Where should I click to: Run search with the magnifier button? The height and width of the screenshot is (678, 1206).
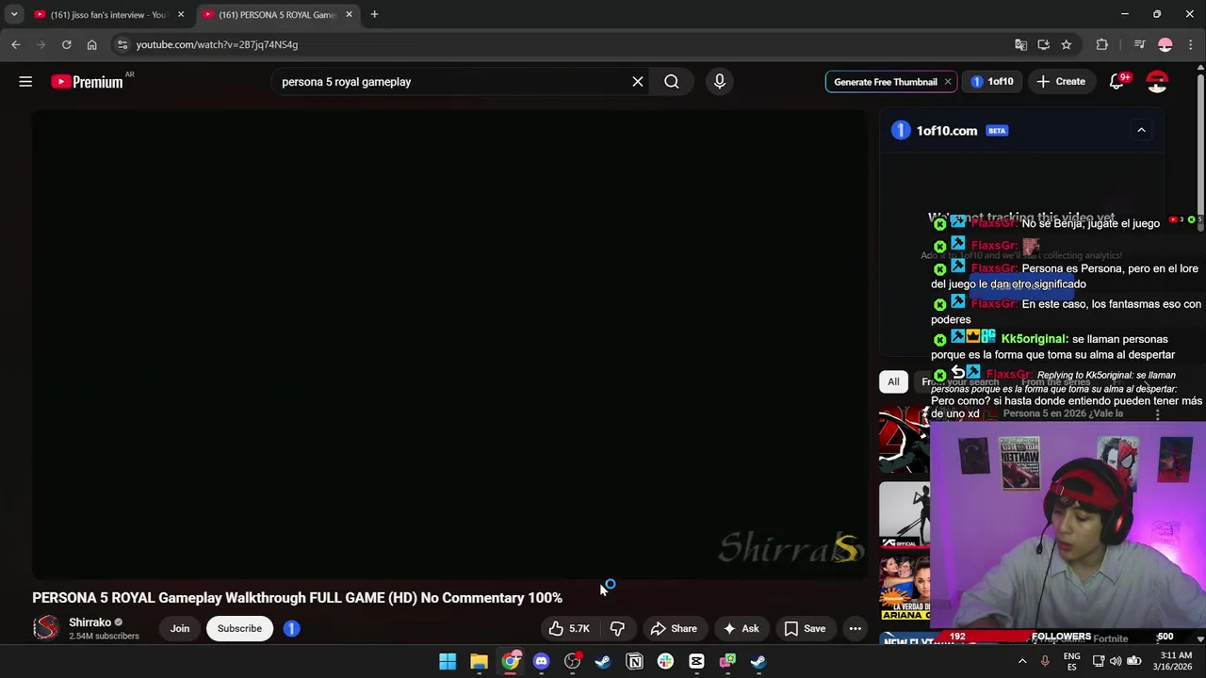(672, 82)
